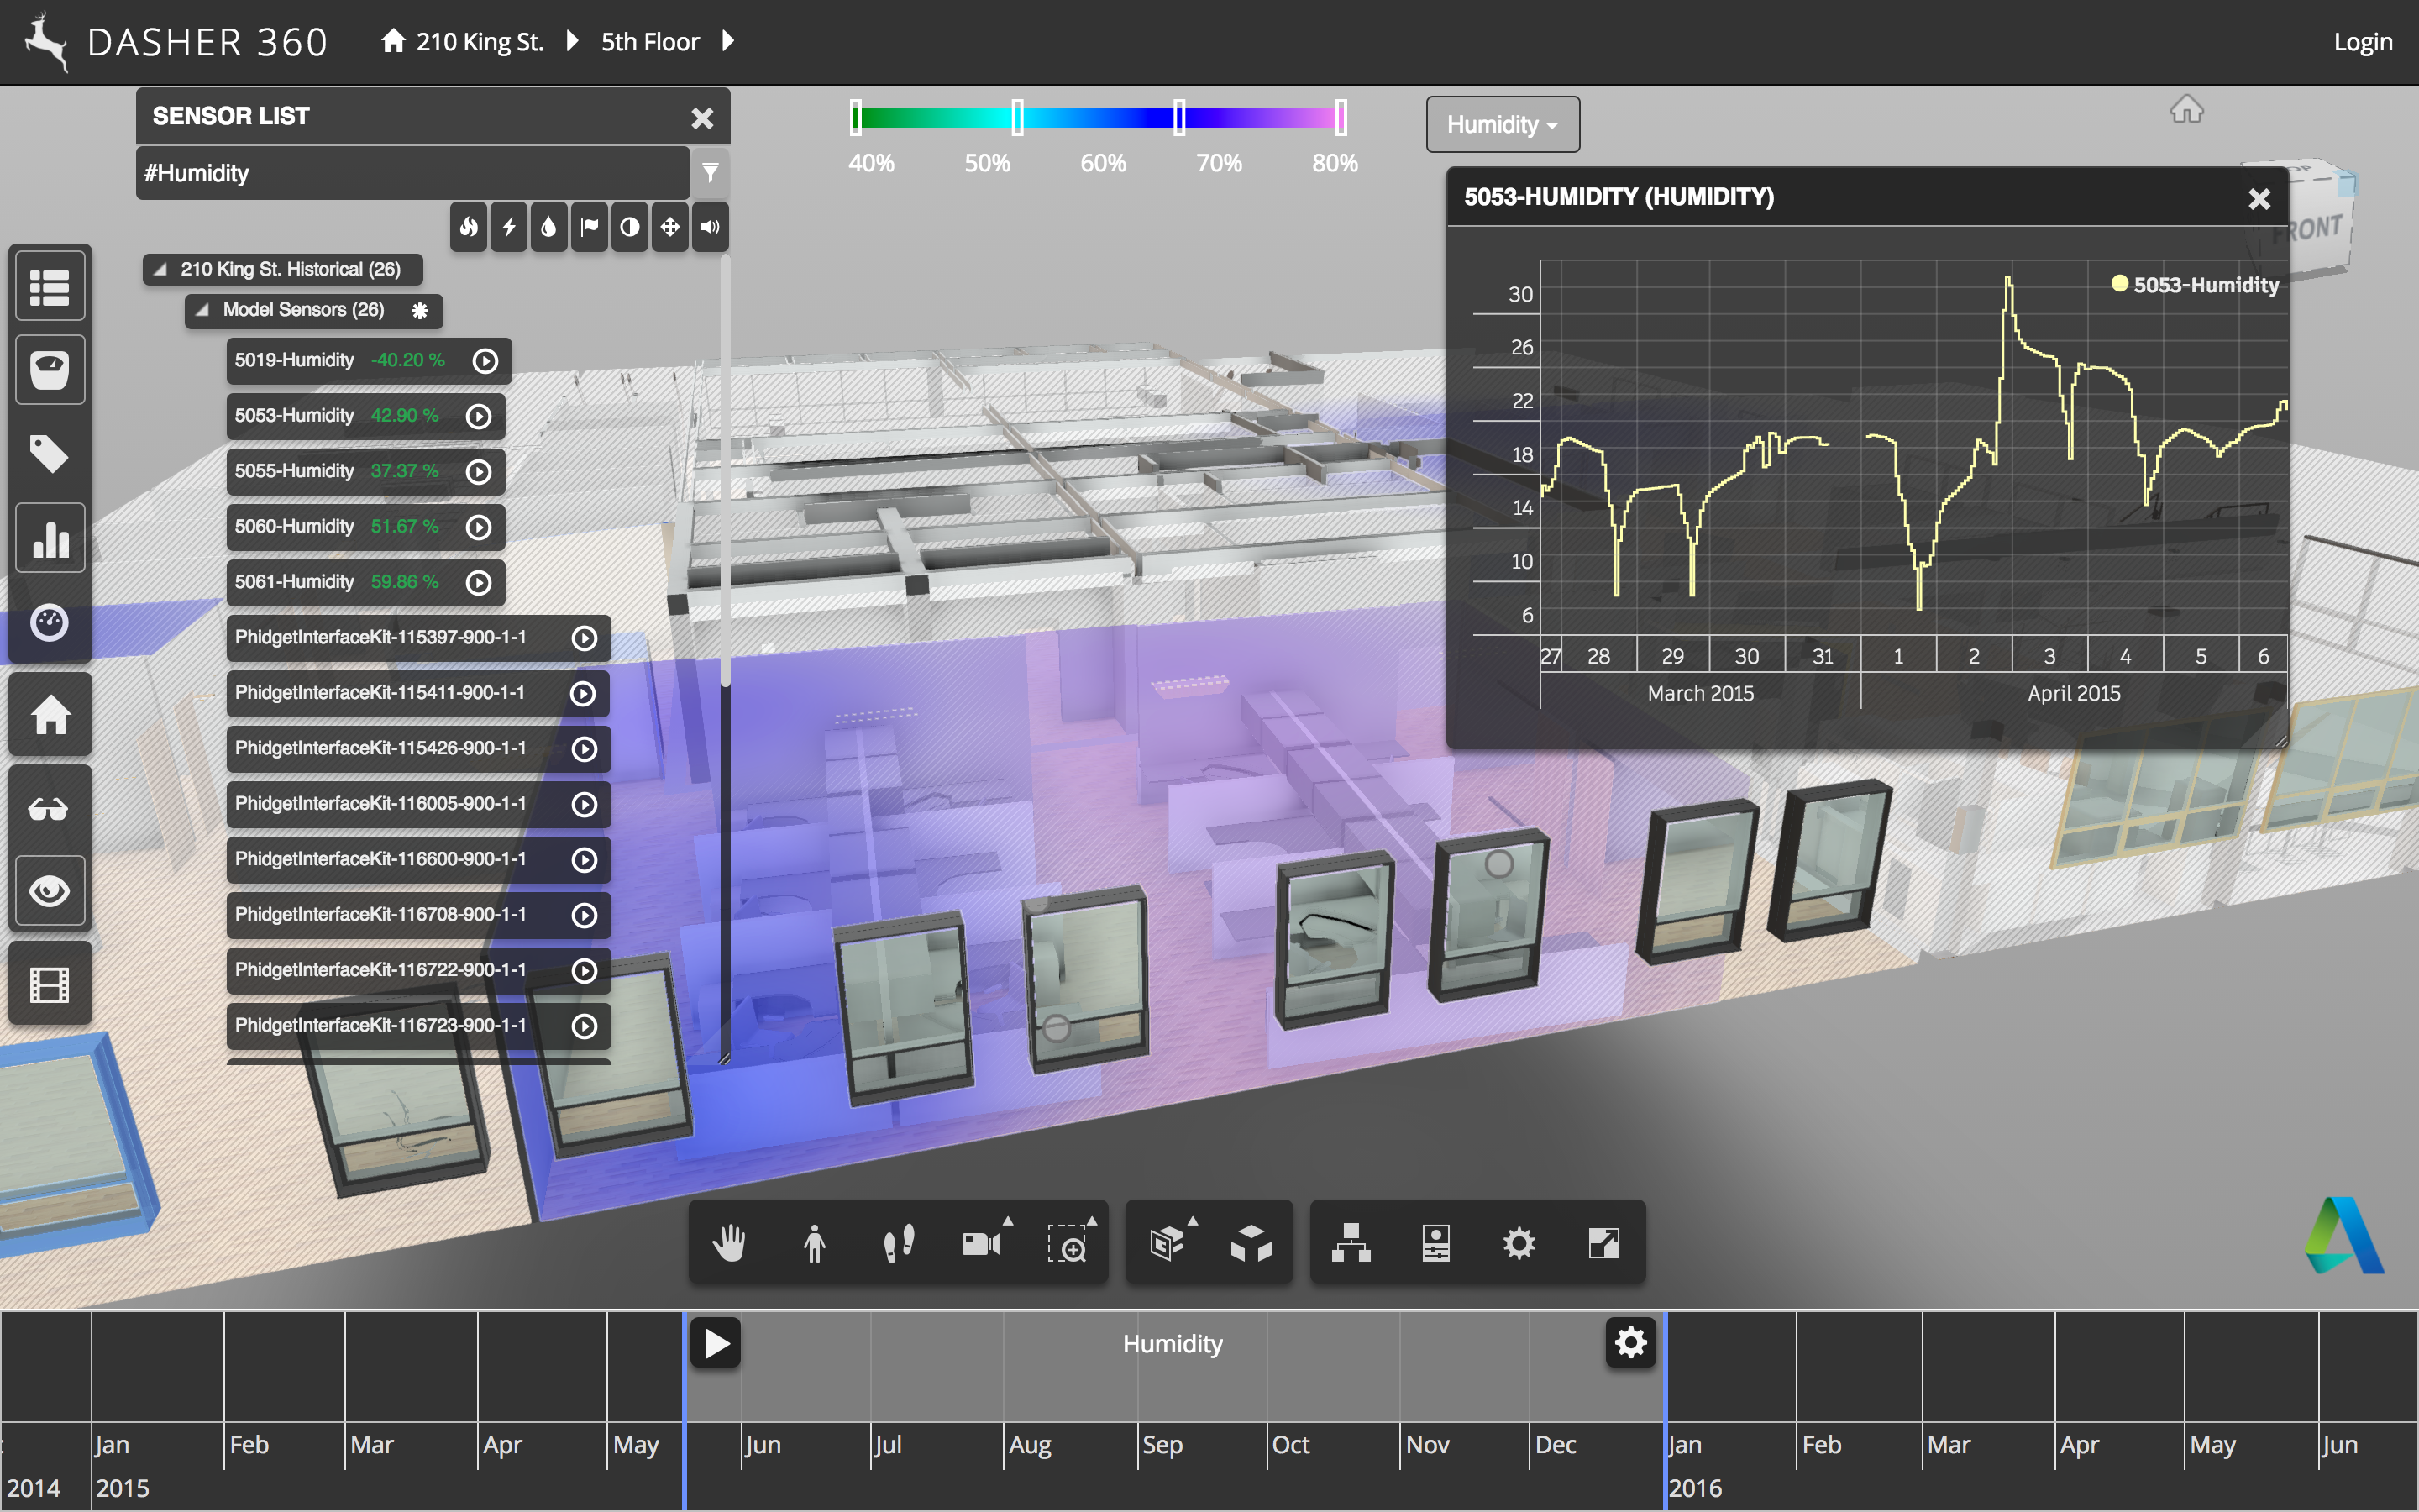The width and height of the screenshot is (2419, 1512).
Task: Click the 60% handle on color legend
Action: 1179,118
